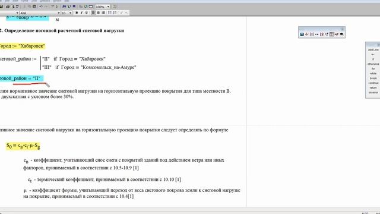
Task: Click the section 2 heading about снеговой нагрузки
Action: (62, 30)
